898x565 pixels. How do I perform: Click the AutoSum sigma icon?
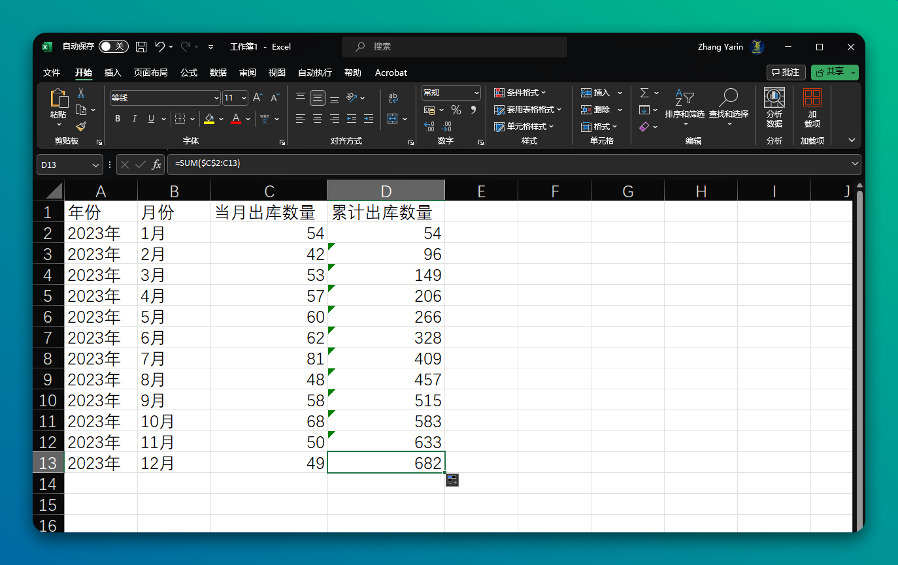(644, 93)
